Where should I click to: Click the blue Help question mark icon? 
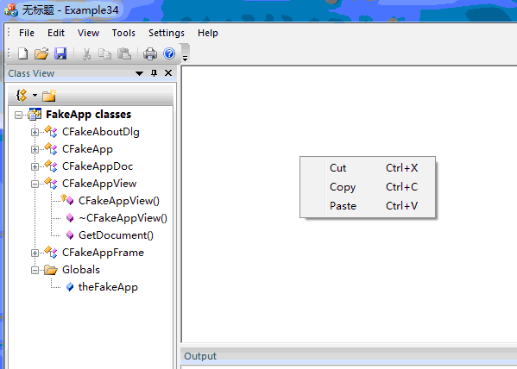pos(169,53)
